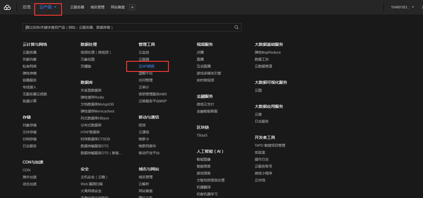The image size is (423, 198).
Task: Click the search magnifier icon
Action: pyautogui.click(x=236, y=27)
